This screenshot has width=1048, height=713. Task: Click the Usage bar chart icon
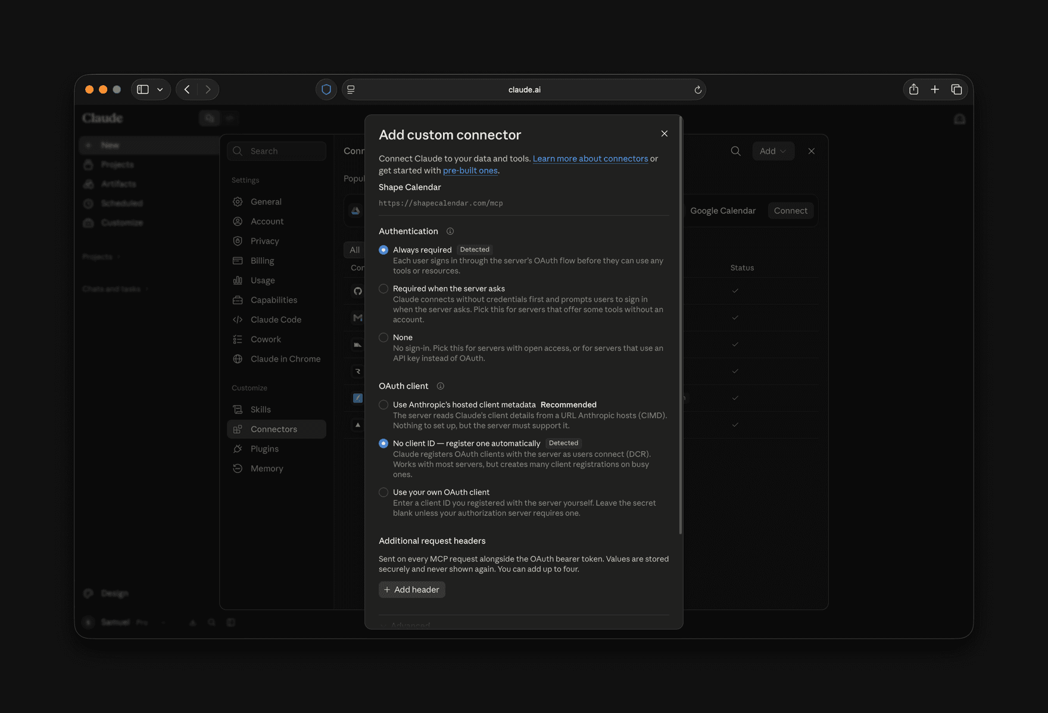[238, 280]
